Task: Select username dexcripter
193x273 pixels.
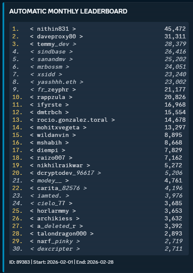Action: pyautogui.click(x=55, y=249)
